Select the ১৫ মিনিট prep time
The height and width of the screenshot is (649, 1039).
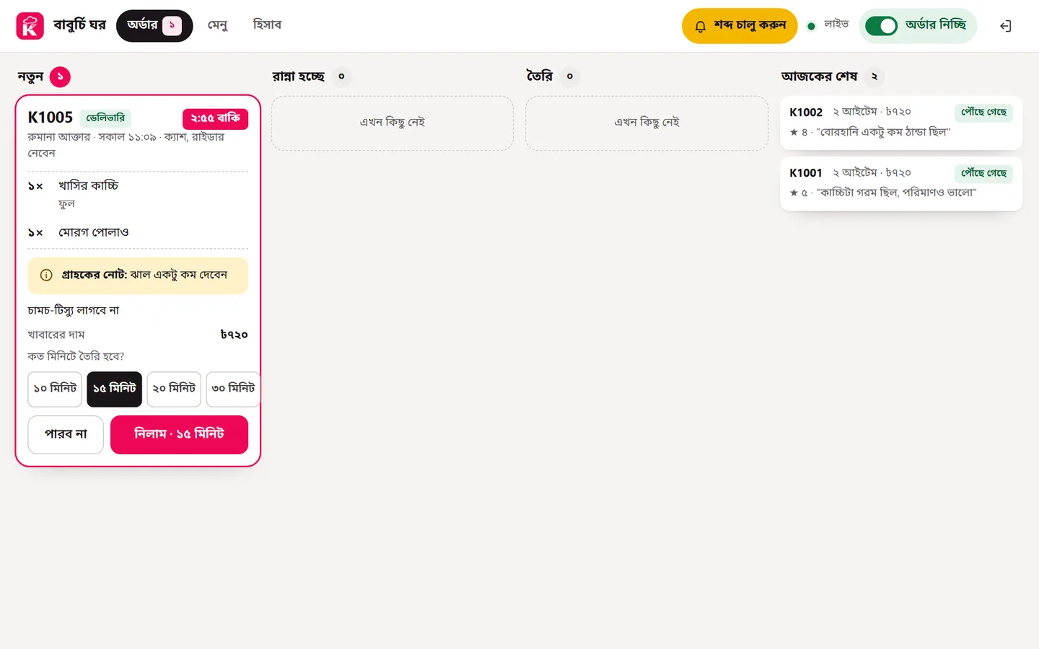click(x=114, y=389)
